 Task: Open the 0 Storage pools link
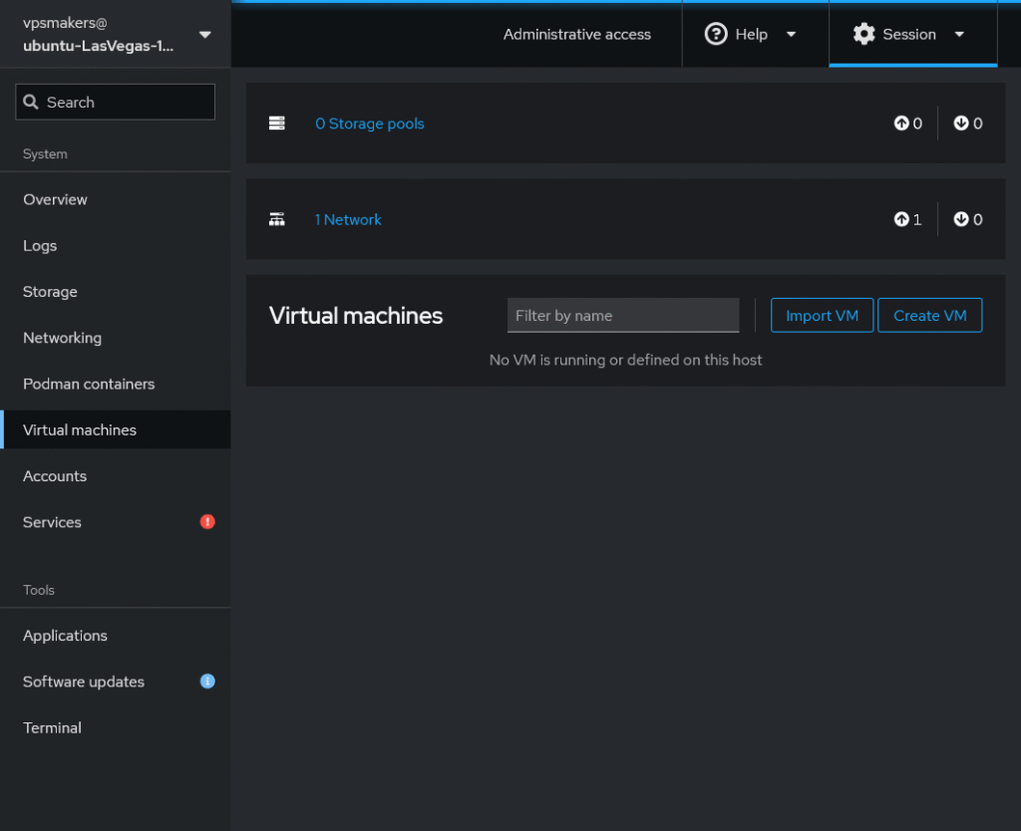coord(370,124)
